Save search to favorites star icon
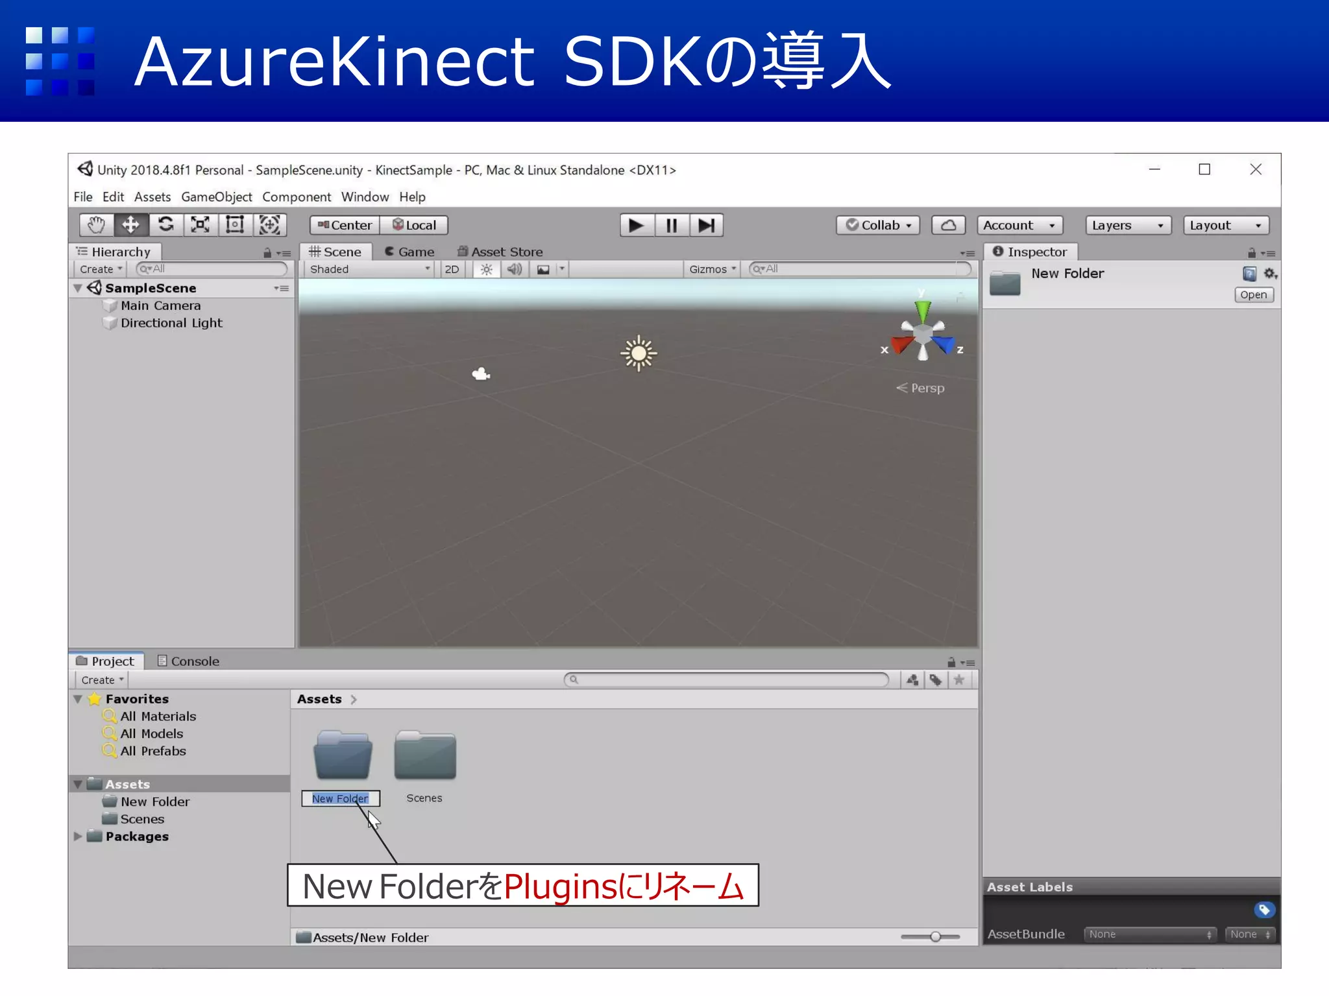 point(959,680)
